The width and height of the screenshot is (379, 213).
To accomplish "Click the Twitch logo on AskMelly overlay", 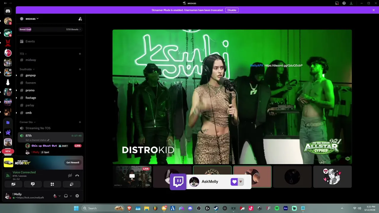I will tap(178, 182).
